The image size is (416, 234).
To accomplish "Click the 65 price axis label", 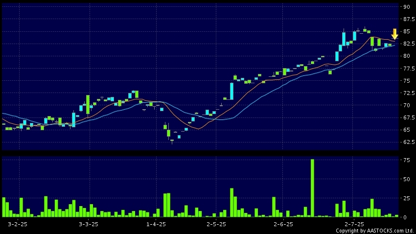I will tap(406, 130).
